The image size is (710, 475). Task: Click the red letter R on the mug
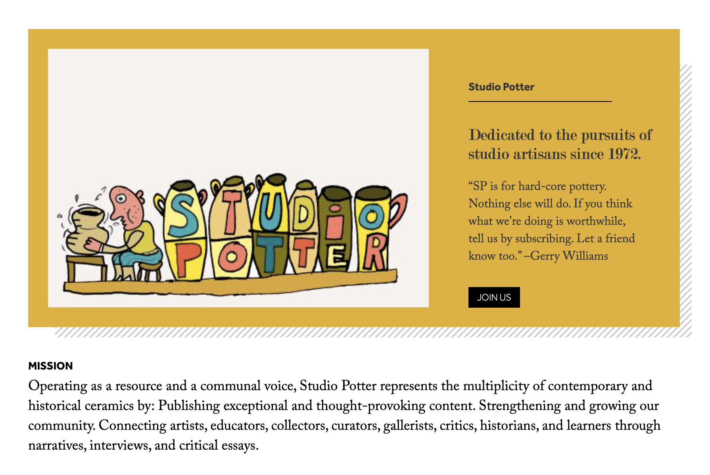(x=374, y=252)
